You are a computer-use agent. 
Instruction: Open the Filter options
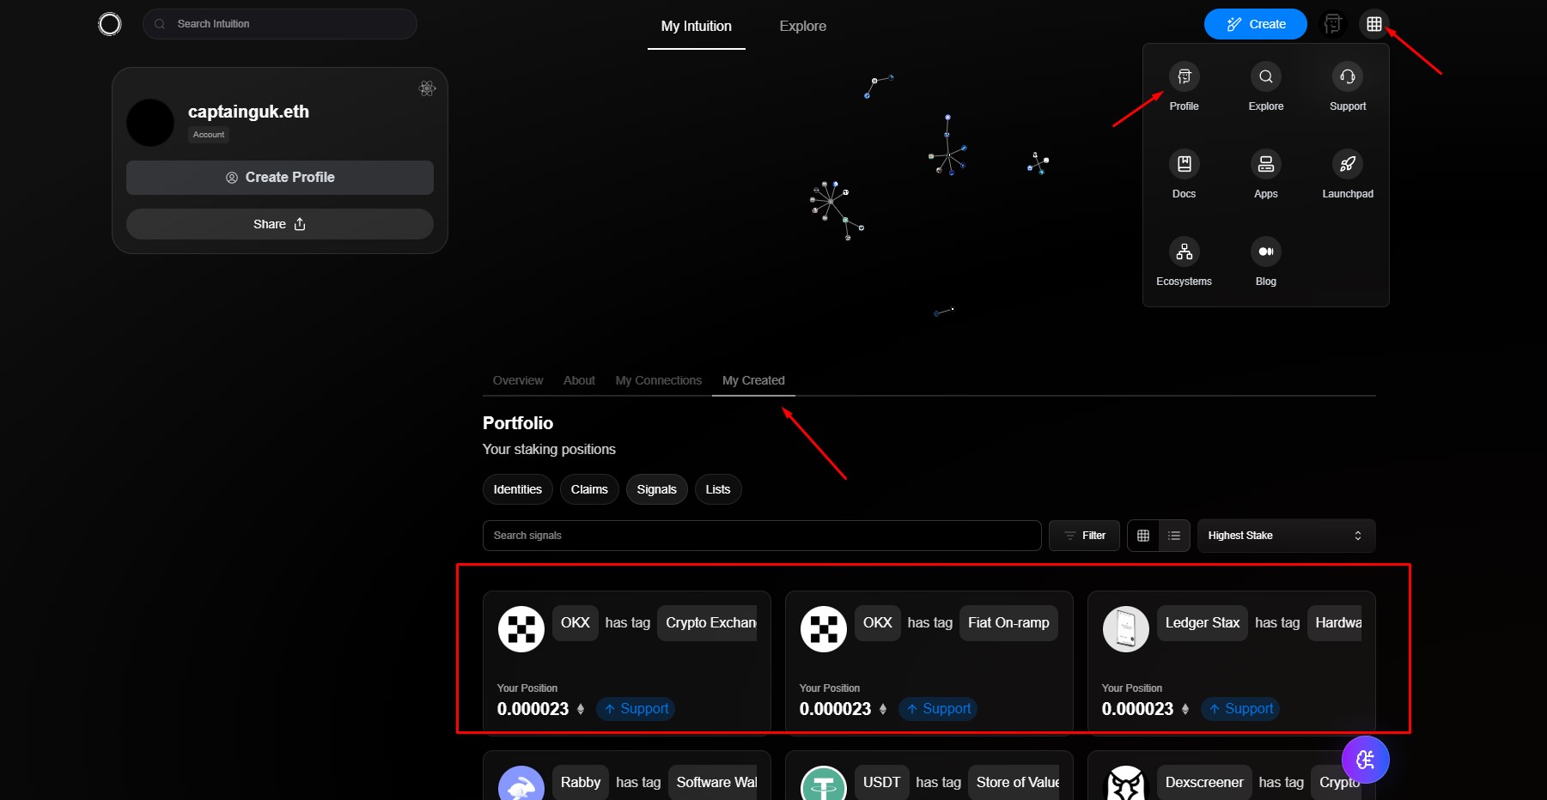click(x=1084, y=536)
